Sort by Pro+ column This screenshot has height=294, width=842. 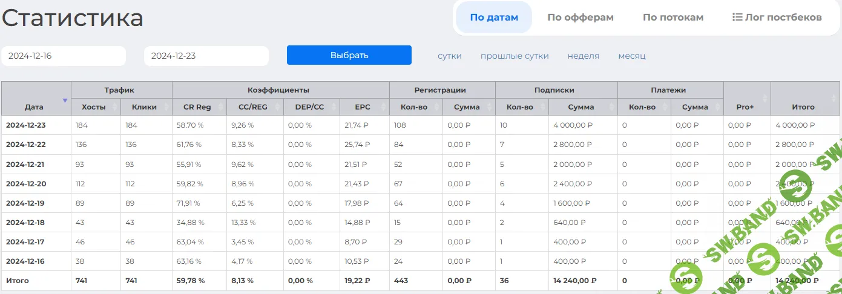[x=746, y=107]
